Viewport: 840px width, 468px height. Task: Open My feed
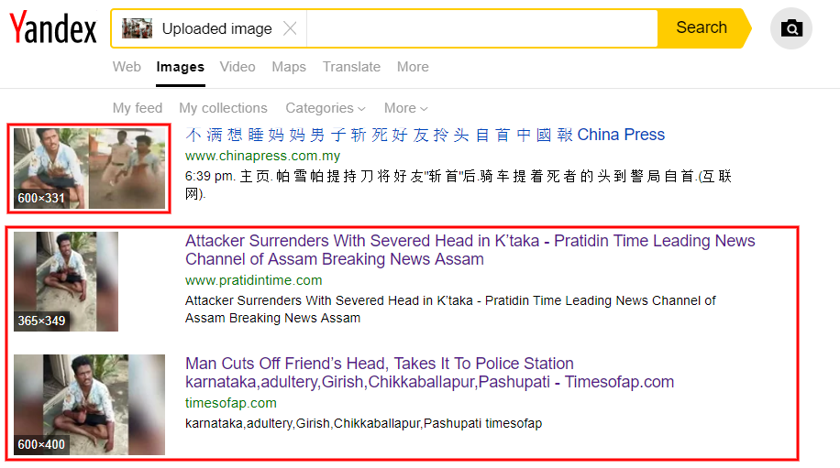[138, 108]
